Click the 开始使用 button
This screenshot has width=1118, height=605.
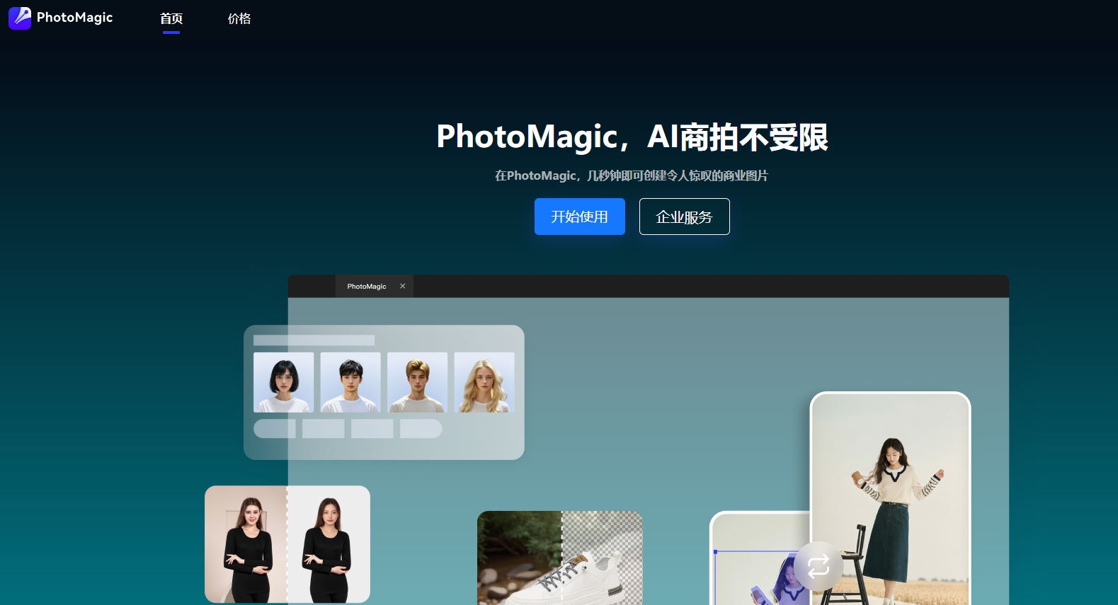[579, 217]
